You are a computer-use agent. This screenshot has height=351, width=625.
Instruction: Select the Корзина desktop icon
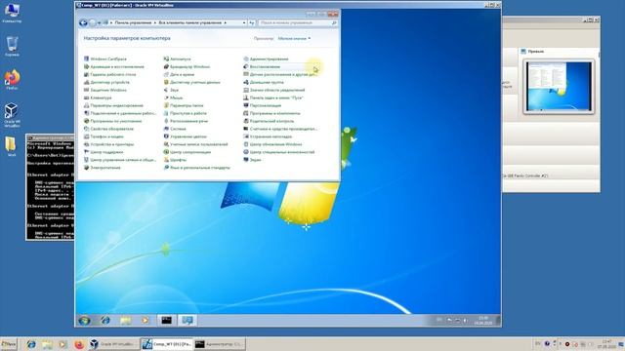click(12, 46)
